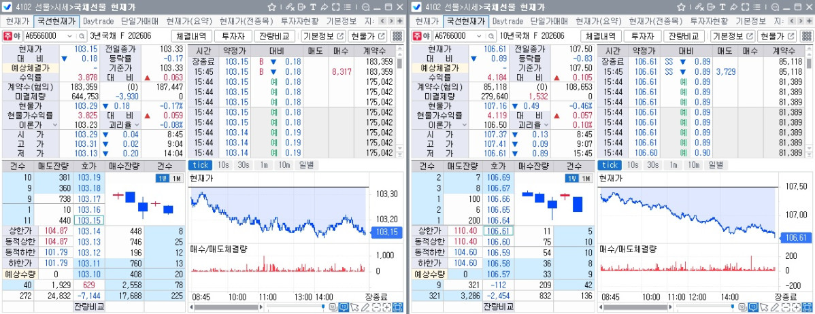The image size is (815, 314).
Task: Select pointer tool under left chart
Action: 355,307
